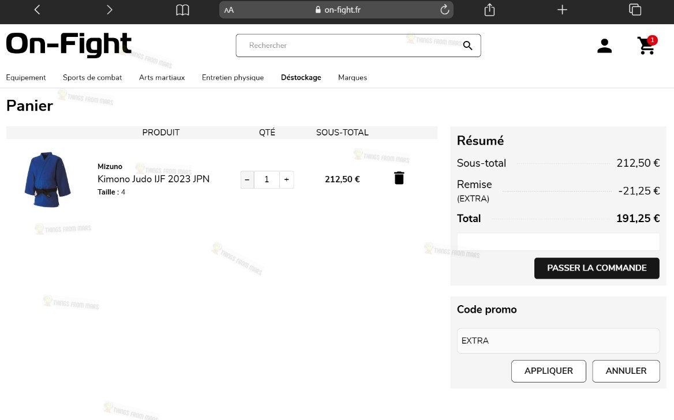
Task: Open Safari bookmarks book icon
Action: click(183, 10)
